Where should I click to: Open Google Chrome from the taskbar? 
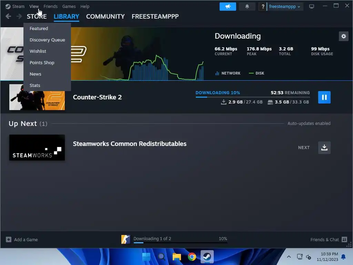pyautogui.click(x=192, y=257)
